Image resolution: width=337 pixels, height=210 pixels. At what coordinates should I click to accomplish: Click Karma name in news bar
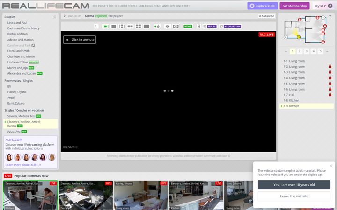(89, 16)
